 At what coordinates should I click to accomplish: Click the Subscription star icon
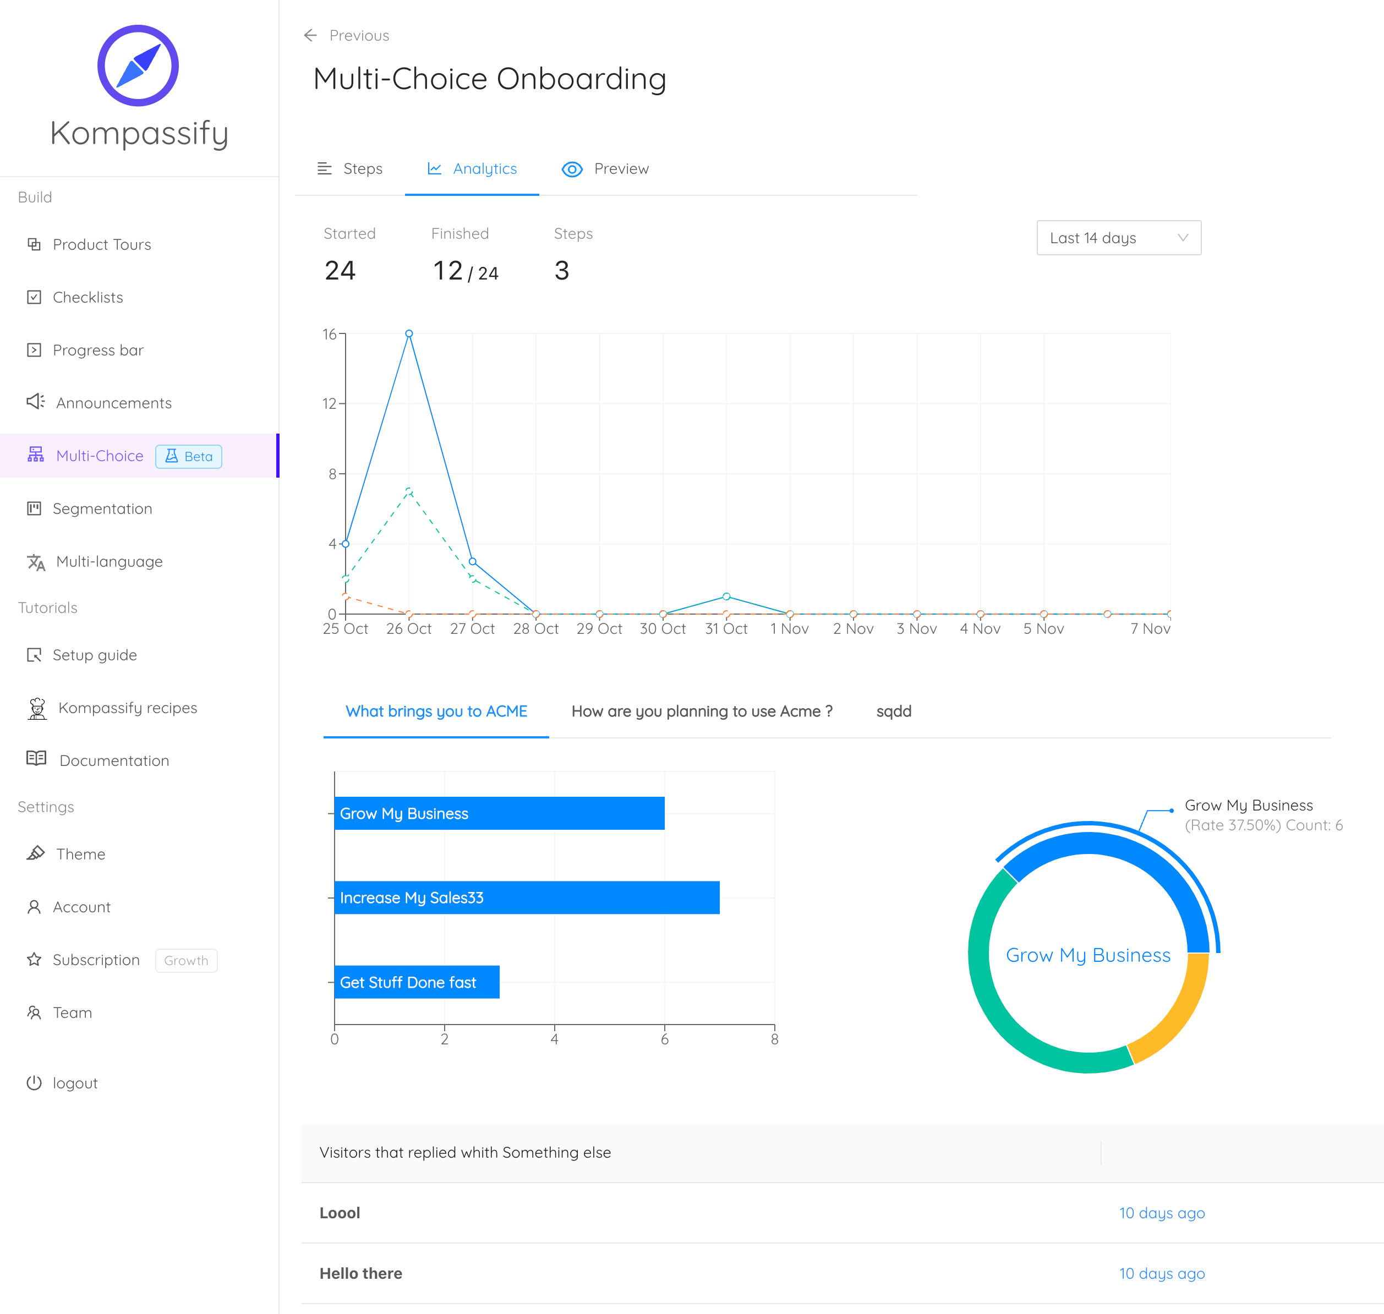click(x=34, y=959)
